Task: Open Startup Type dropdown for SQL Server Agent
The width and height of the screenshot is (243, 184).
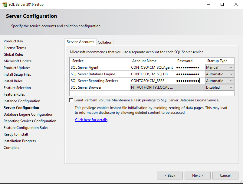Action: click(231, 67)
